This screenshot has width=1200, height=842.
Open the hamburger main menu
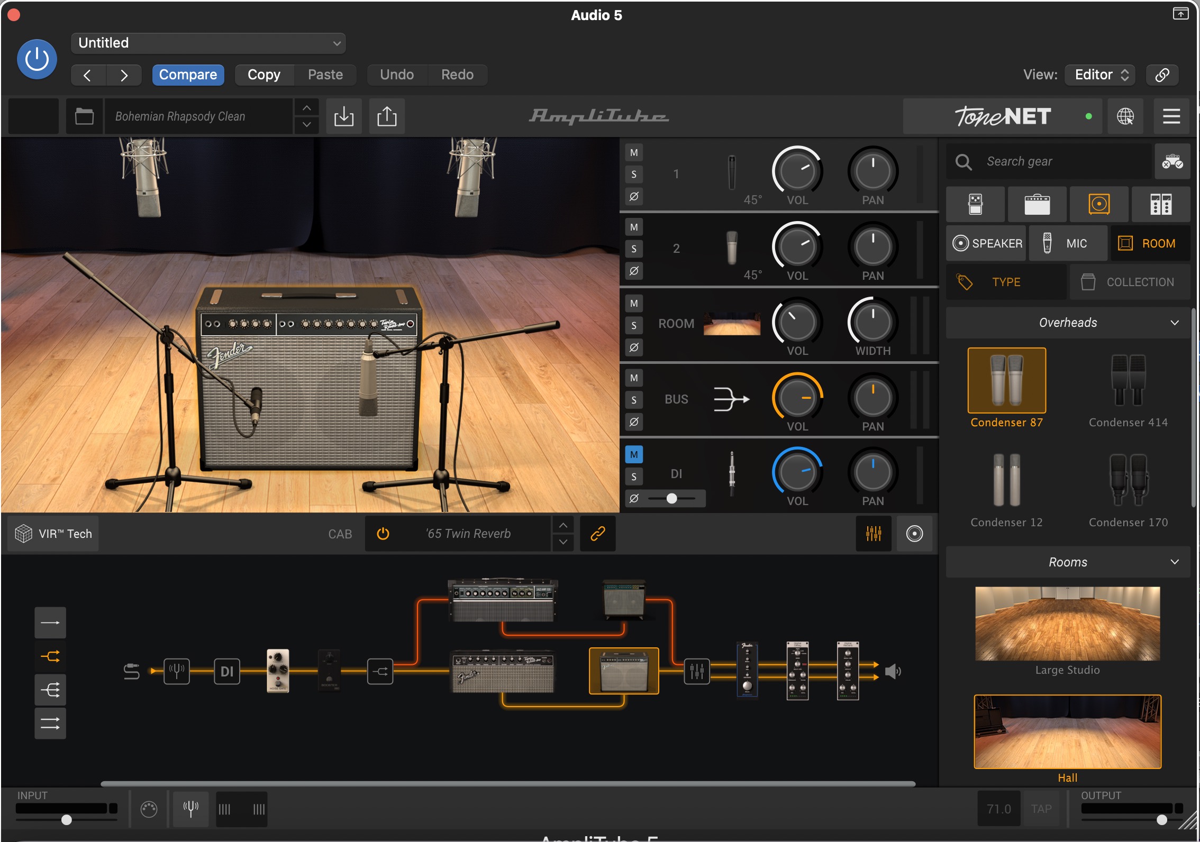1171,116
